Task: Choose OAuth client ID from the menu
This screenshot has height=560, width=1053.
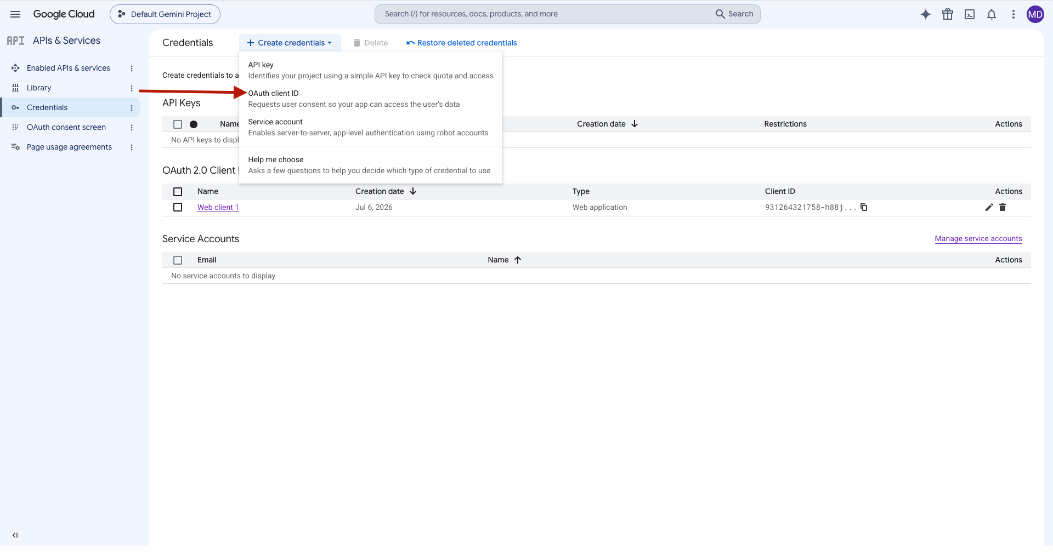Action: (x=371, y=99)
